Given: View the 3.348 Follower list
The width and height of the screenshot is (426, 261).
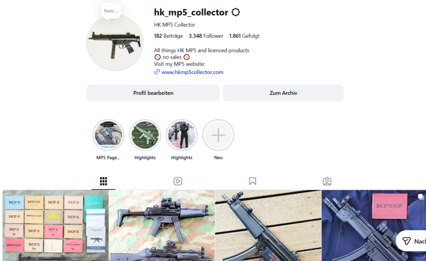Looking at the screenshot, I should click(x=206, y=36).
